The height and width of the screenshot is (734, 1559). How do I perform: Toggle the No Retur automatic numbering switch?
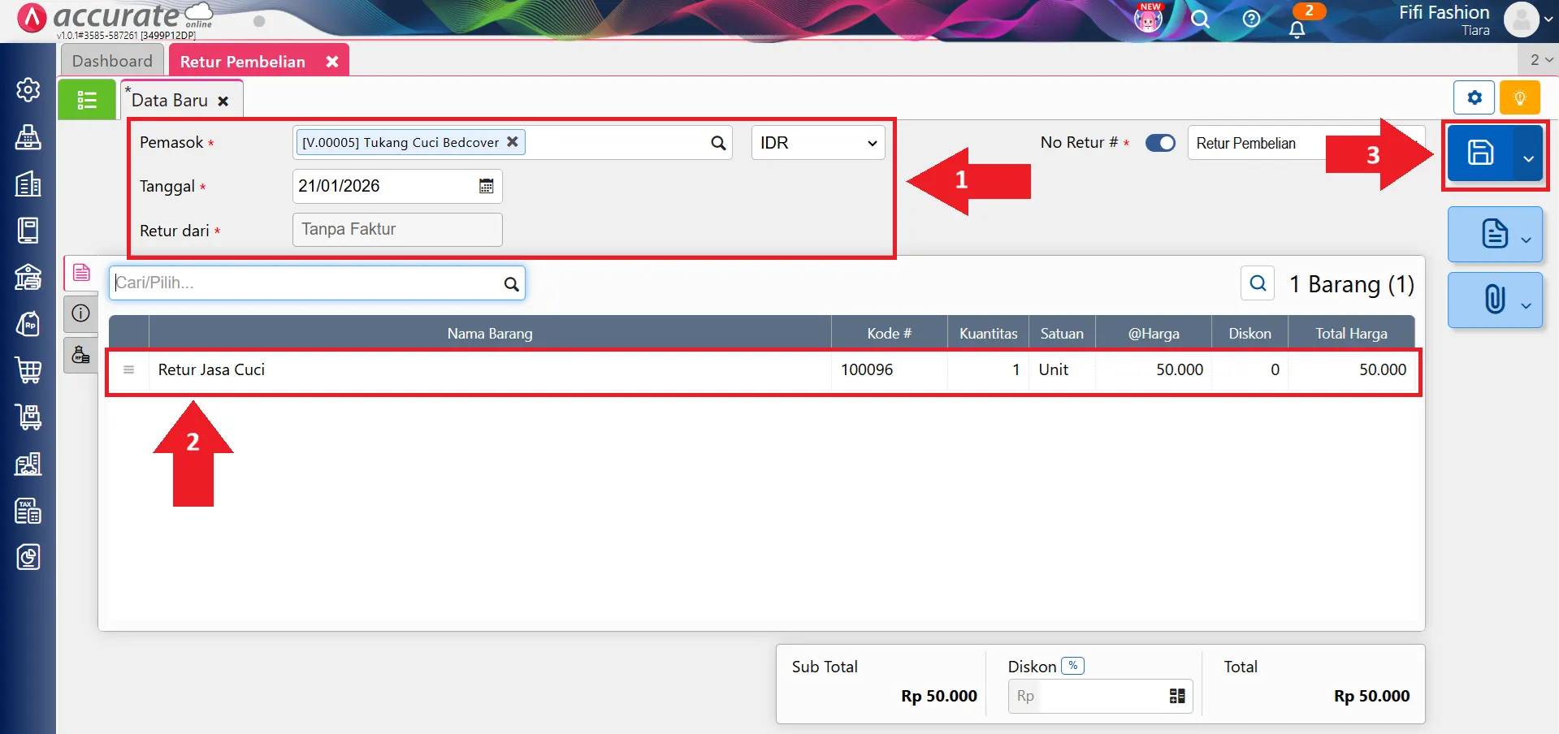tap(1160, 143)
